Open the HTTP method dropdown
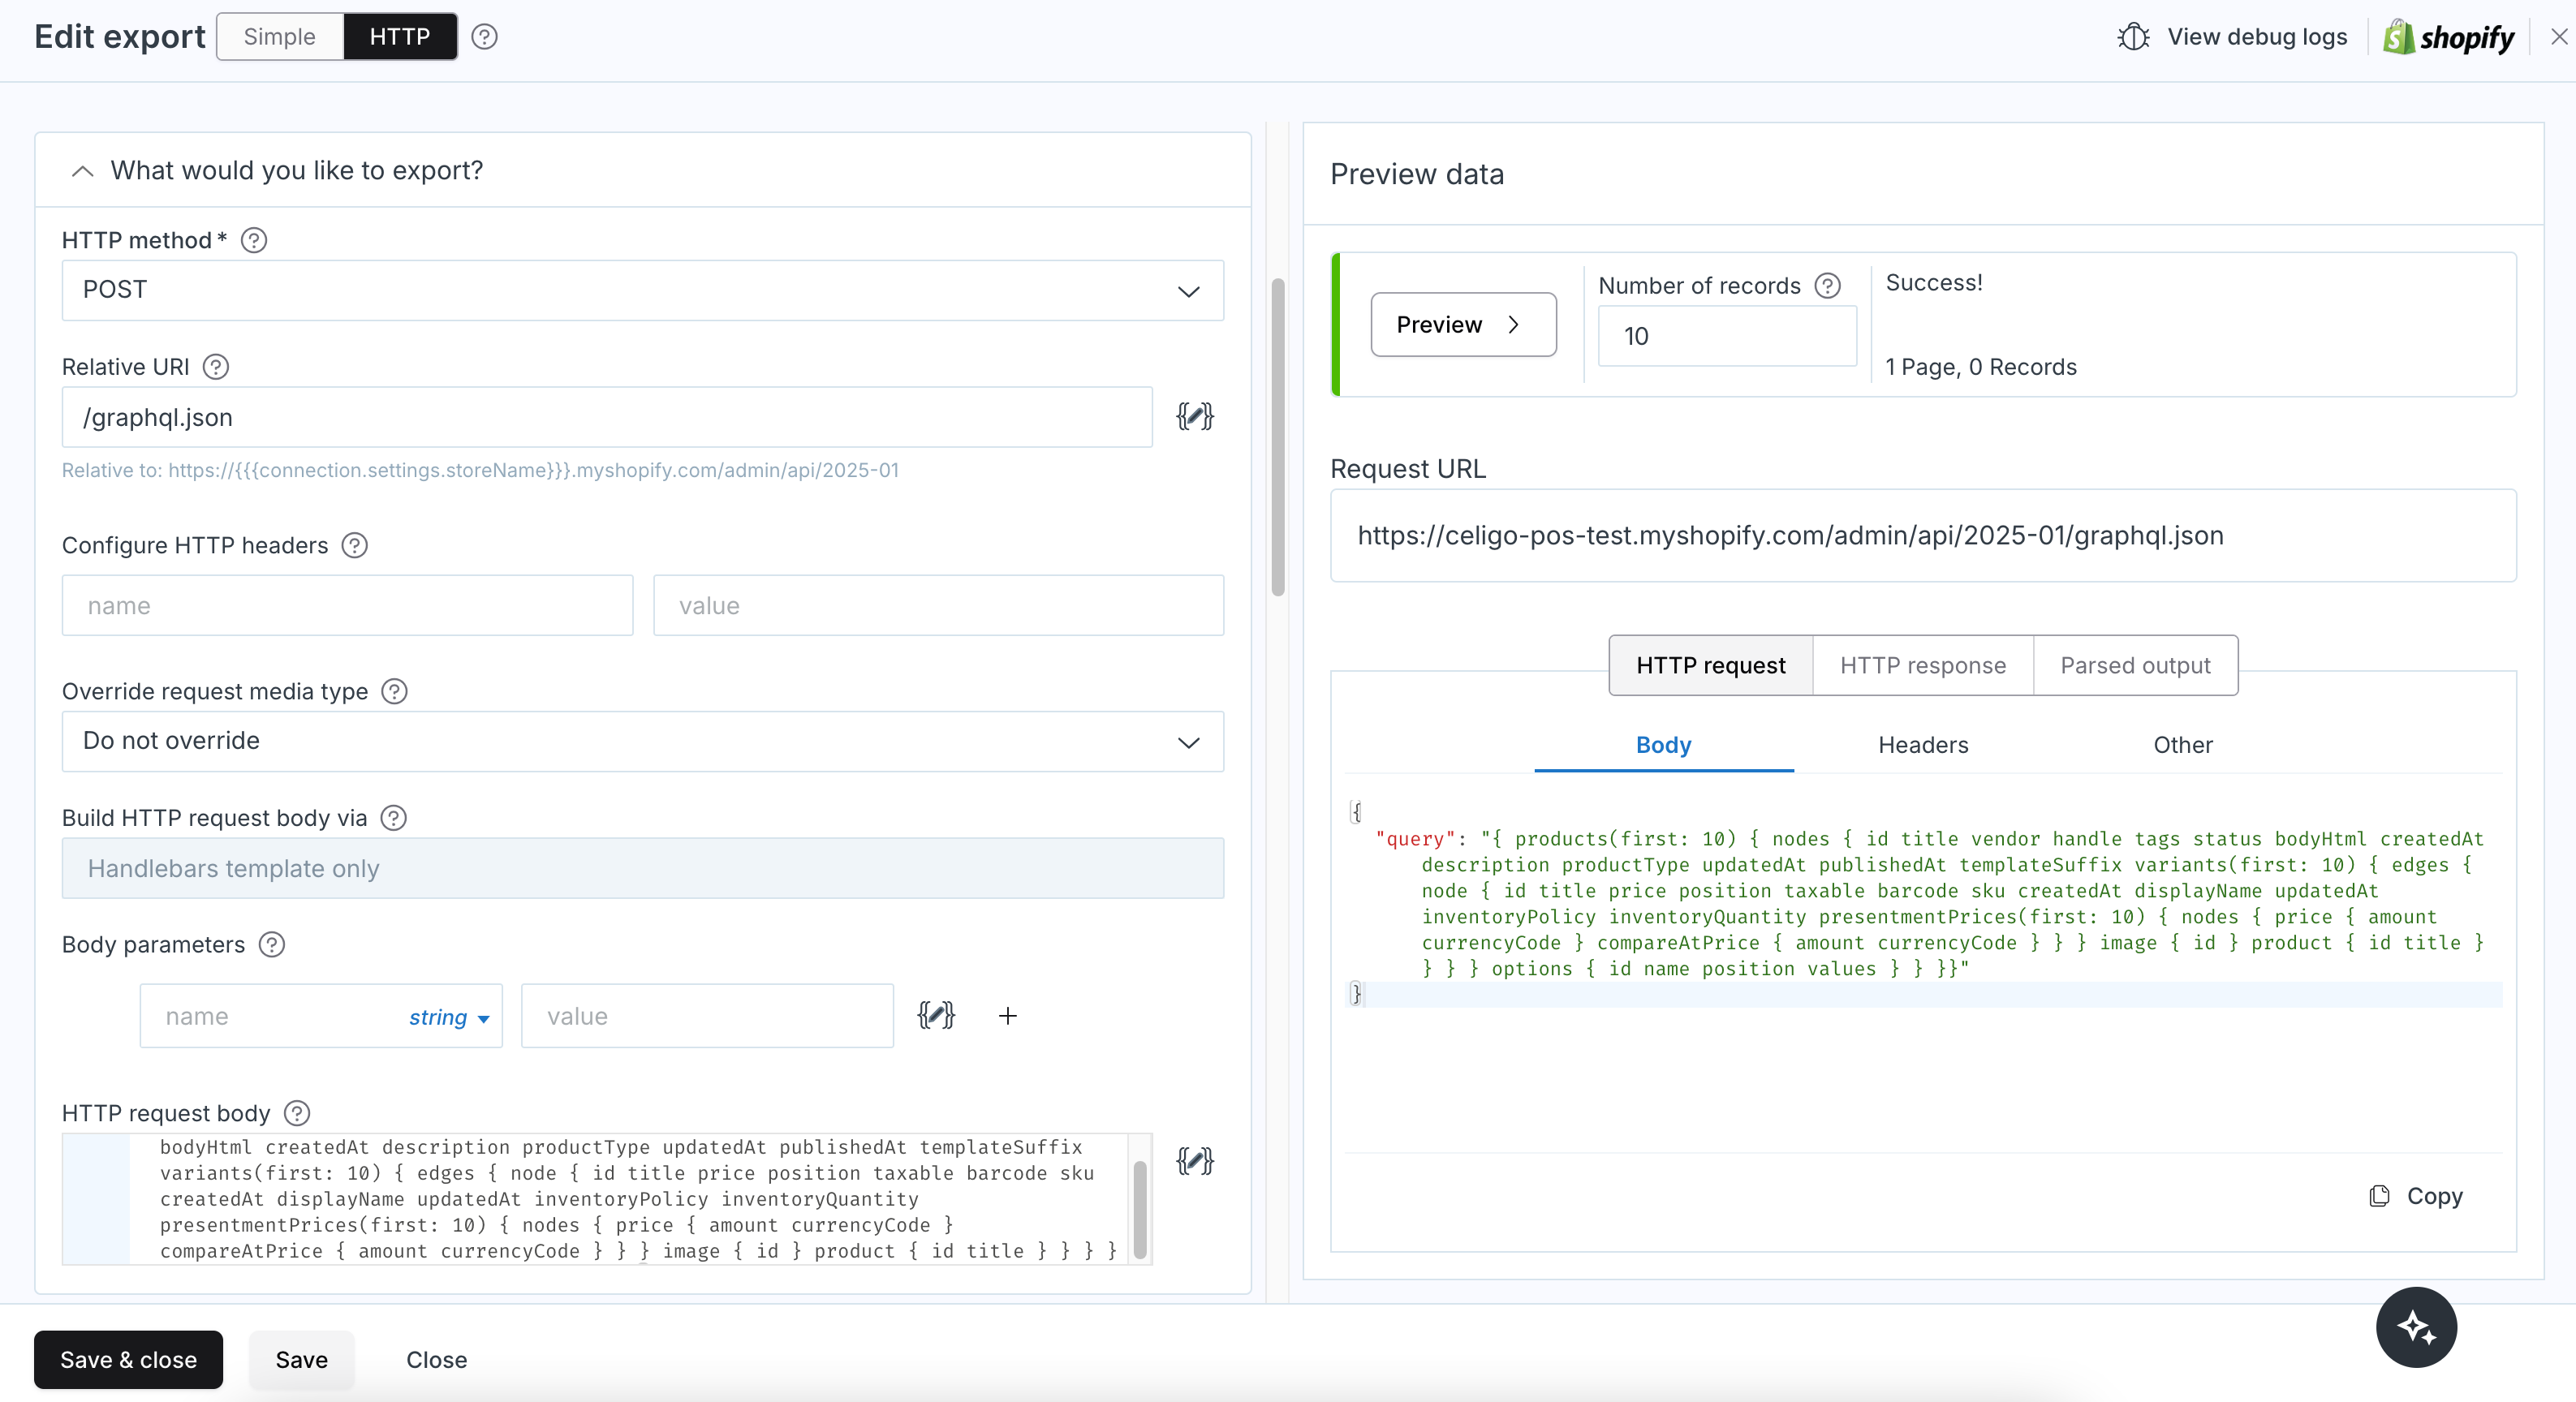Screen dimensions: 2576x1402 click(642, 290)
